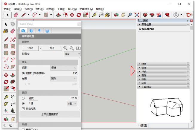
Task: Open the Edit (编辑) menu
Action: coord(18,9)
